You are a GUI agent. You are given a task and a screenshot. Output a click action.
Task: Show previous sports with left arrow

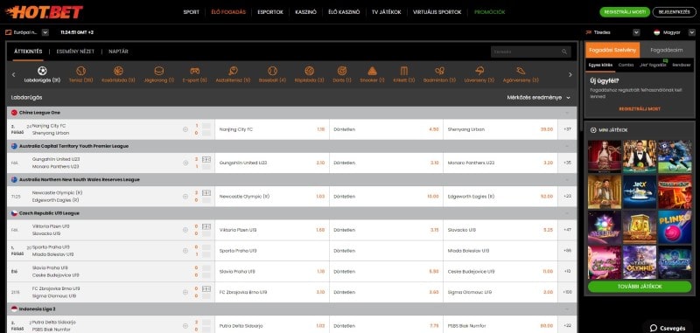point(13,74)
